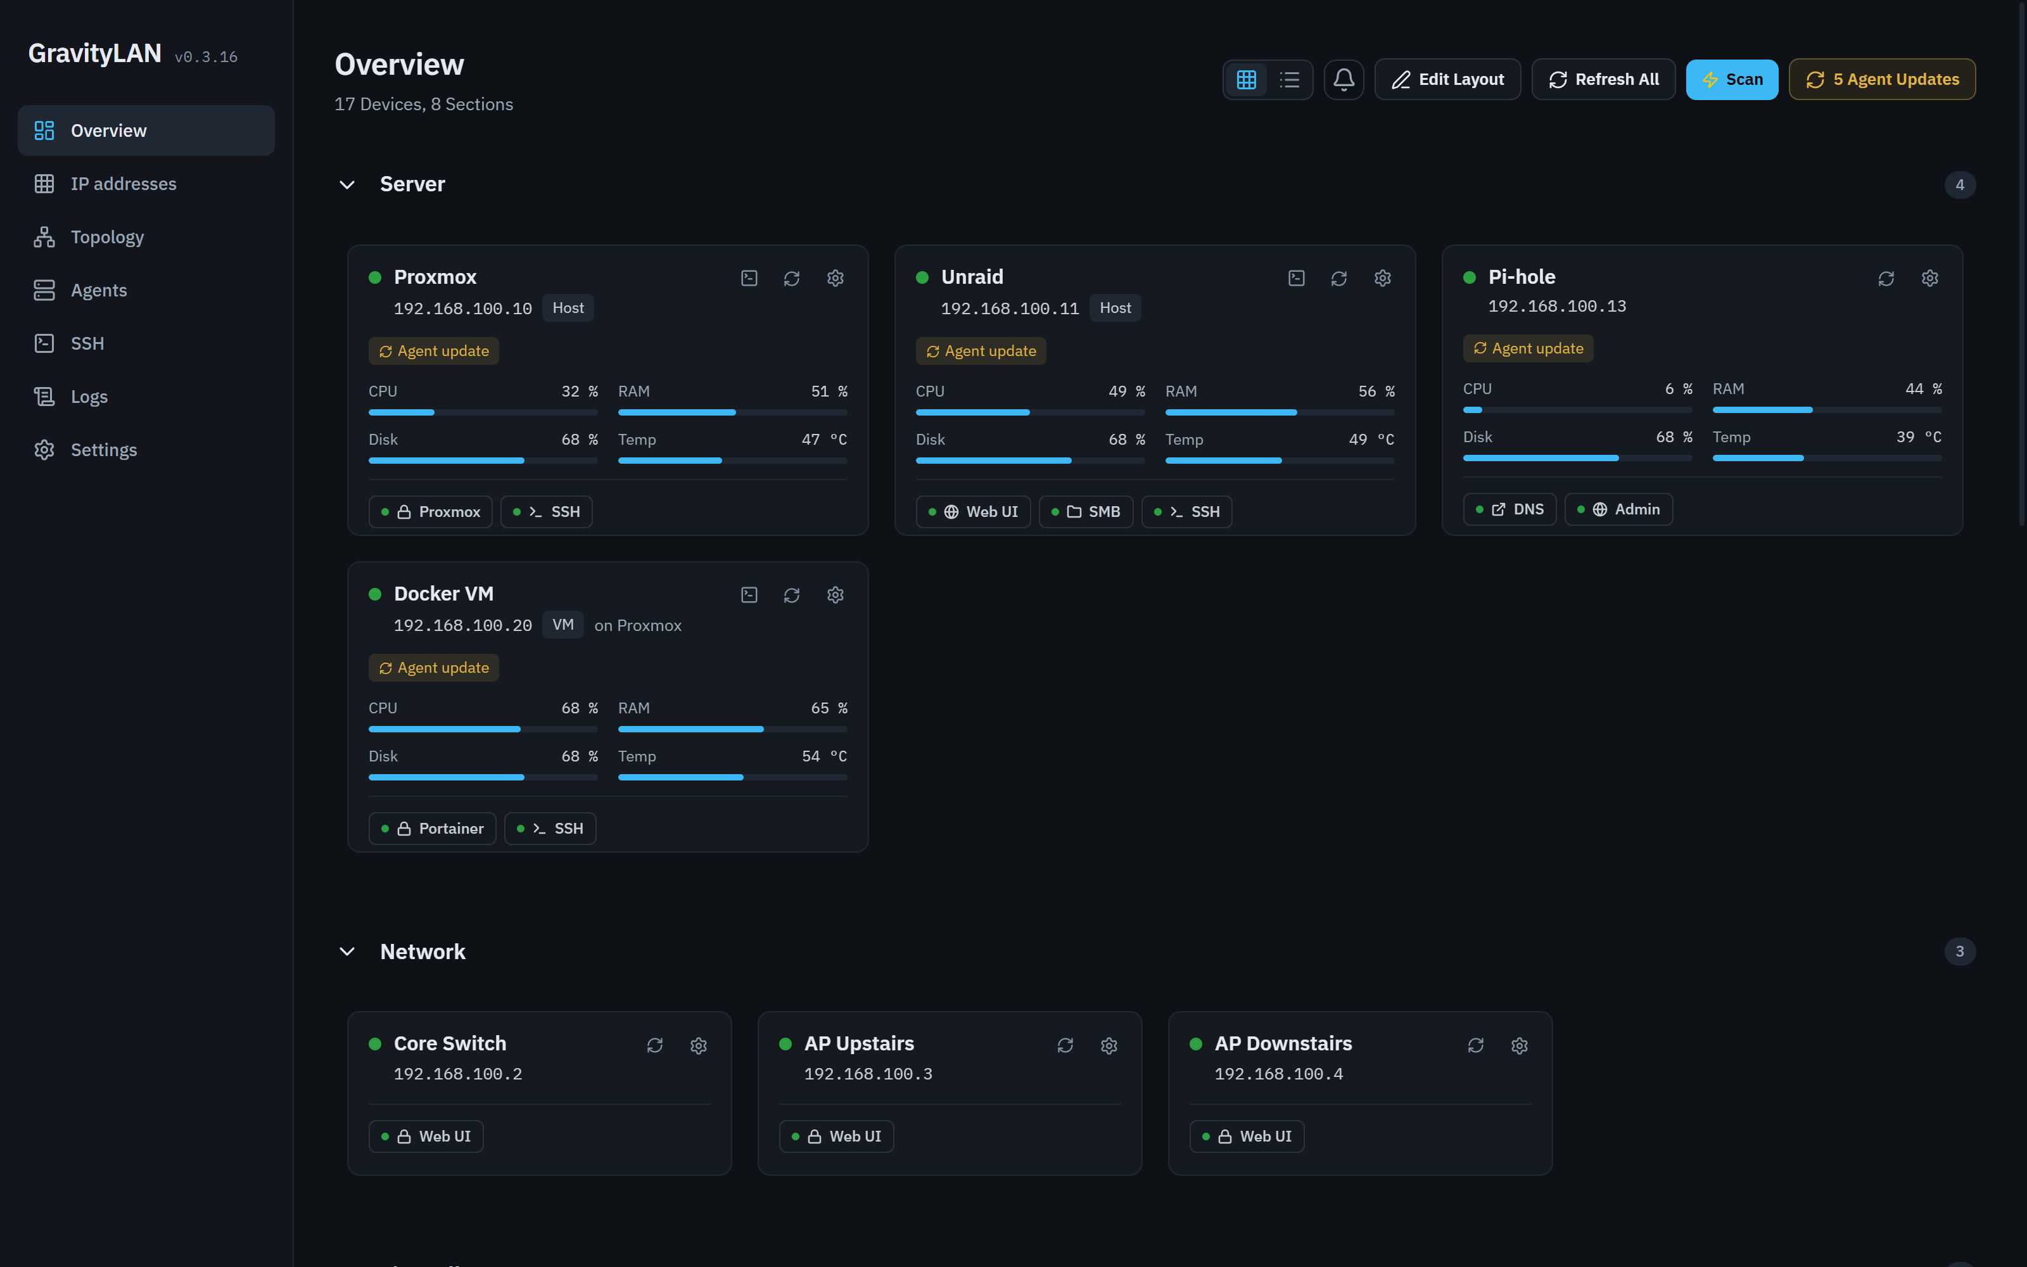Click Pi-hole Agent update badge

(1528, 348)
